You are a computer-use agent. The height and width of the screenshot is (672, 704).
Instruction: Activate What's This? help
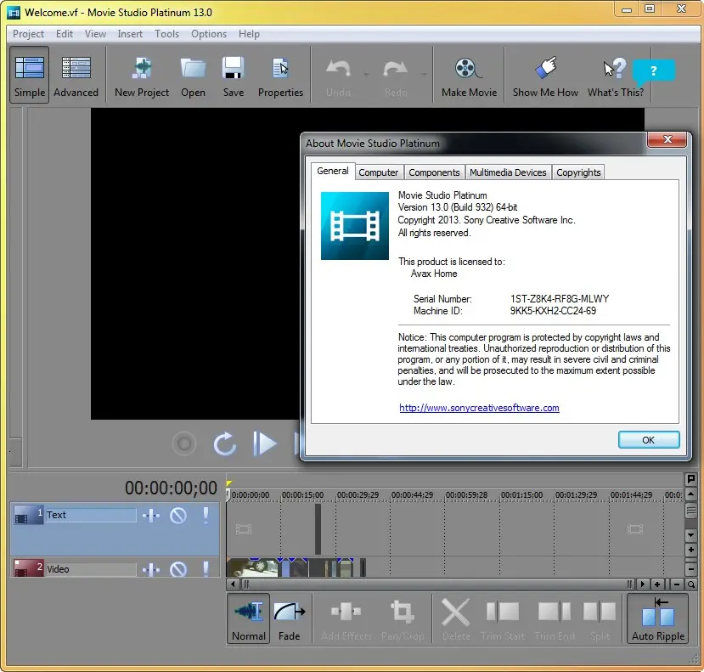pyautogui.click(x=616, y=75)
